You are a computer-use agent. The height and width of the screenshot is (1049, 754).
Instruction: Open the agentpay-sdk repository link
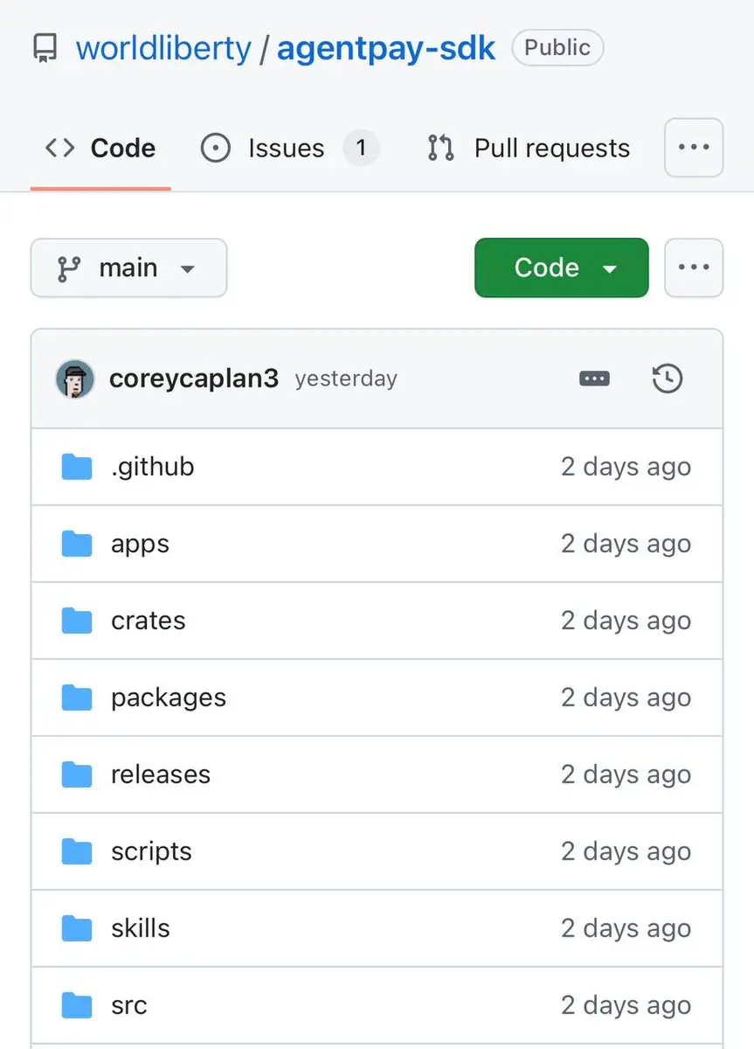(x=386, y=48)
